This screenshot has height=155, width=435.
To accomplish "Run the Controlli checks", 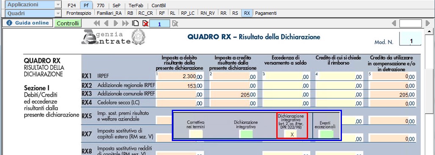I will click(68, 23).
